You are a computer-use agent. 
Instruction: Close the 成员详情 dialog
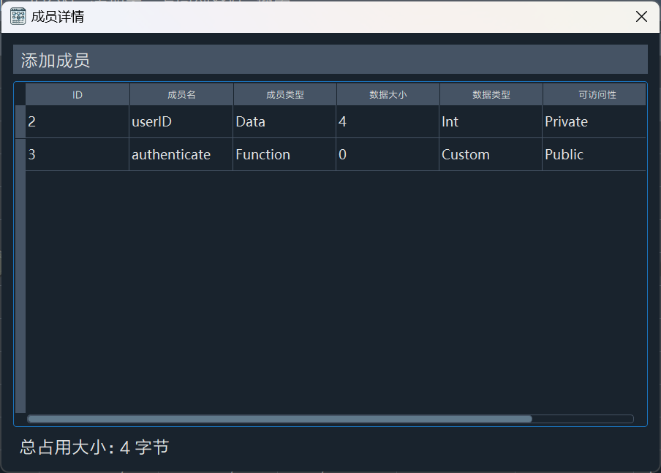point(641,17)
